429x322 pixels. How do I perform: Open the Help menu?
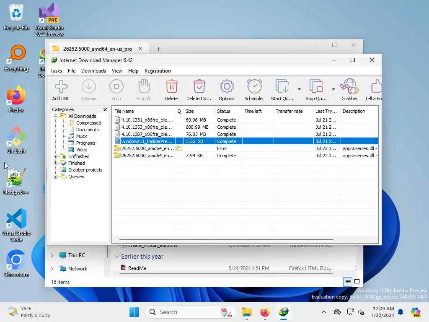click(x=133, y=71)
